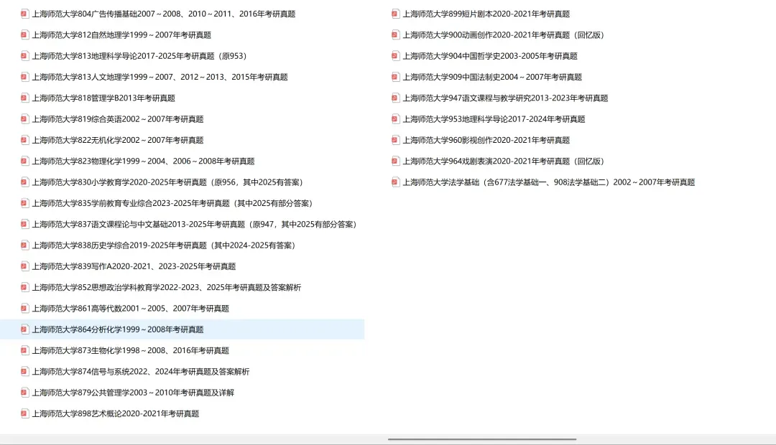Screen dimensions: 776x445
Task: Click the file icon next to 899短片剧本
Action: 395,13
